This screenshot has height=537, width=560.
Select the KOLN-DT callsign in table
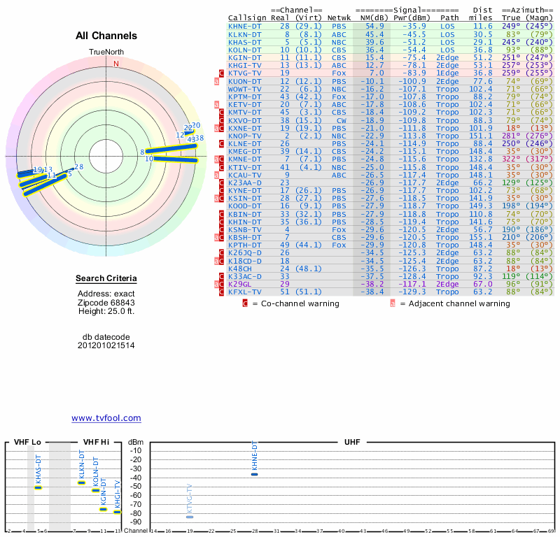245,50
